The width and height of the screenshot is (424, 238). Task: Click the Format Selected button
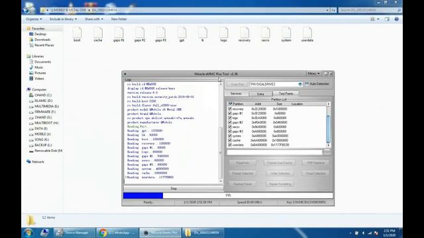pos(242,173)
